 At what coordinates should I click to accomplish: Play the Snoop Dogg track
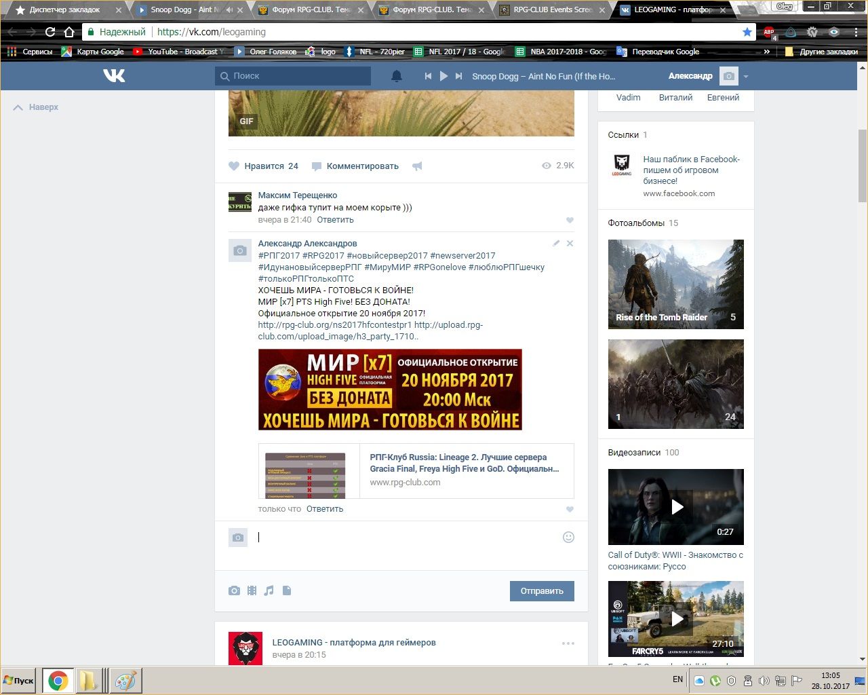[443, 76]
